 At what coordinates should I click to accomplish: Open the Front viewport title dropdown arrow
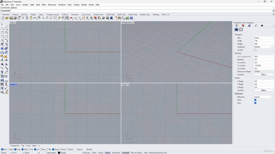16,85
